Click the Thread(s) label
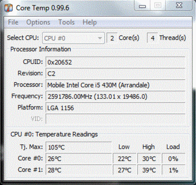The height and width of the screenshot is (185, 196). [x=173, y=38]
